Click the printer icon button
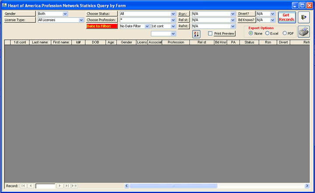 coord(304,31)
